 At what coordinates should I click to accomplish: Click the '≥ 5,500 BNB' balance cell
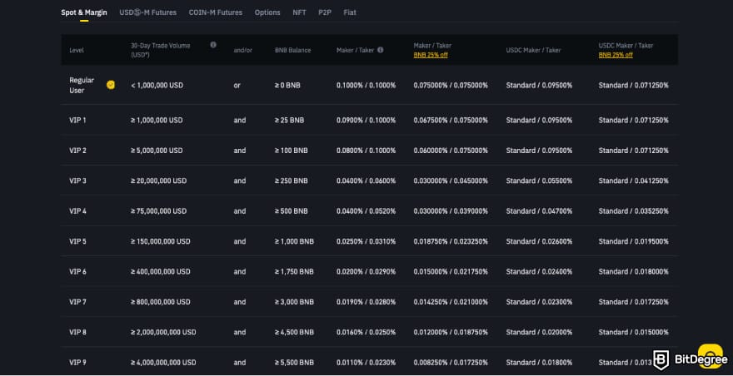point(295,363)
